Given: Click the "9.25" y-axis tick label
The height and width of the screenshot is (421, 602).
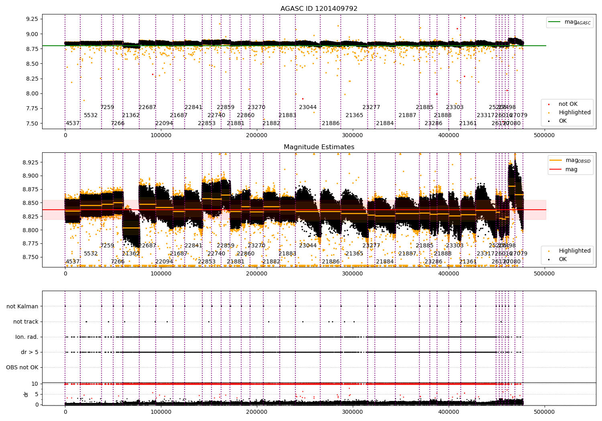Looking at the screenshot, I should (32, 19).
